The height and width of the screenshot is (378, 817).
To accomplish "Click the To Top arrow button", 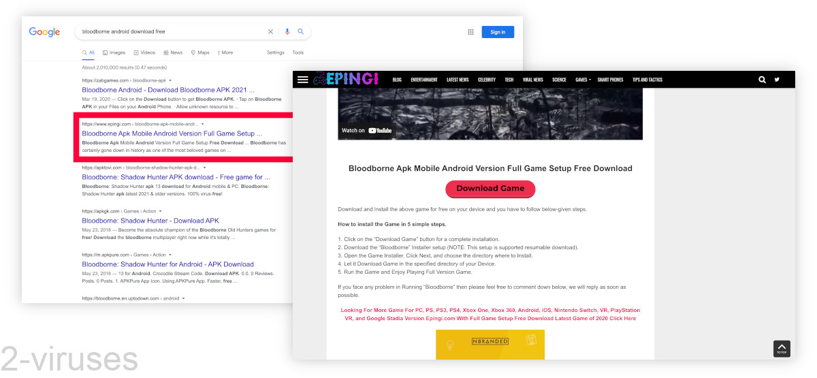I will point(782,348).
